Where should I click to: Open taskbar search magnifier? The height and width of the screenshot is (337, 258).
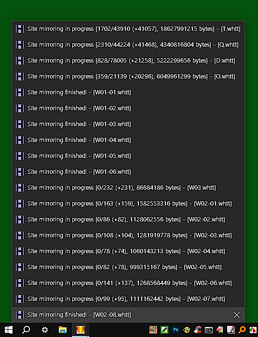(x=26, y=329)
